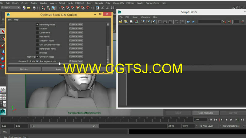Click the play forward button in playback controls
246x138 pixels.
point(231,120)
